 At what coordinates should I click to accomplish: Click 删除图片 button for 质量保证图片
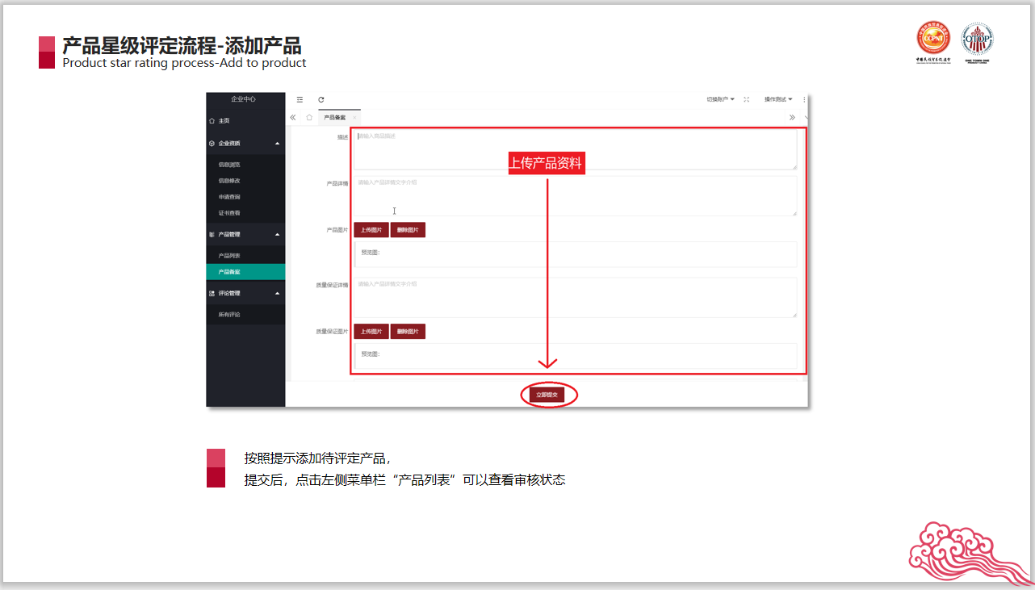pyautogui.click(x=408, y=332)
